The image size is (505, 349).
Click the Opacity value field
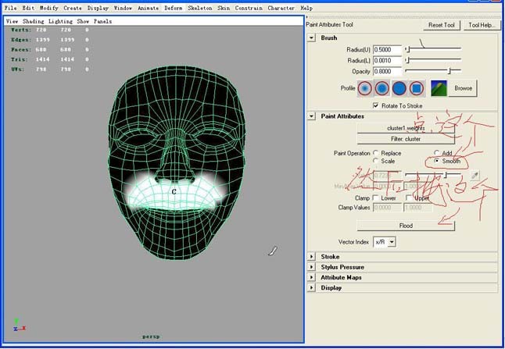coord(388,71)
